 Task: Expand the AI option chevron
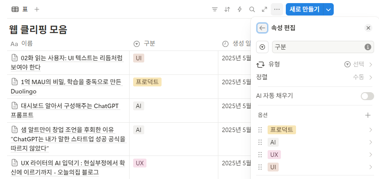coord(371,142)
